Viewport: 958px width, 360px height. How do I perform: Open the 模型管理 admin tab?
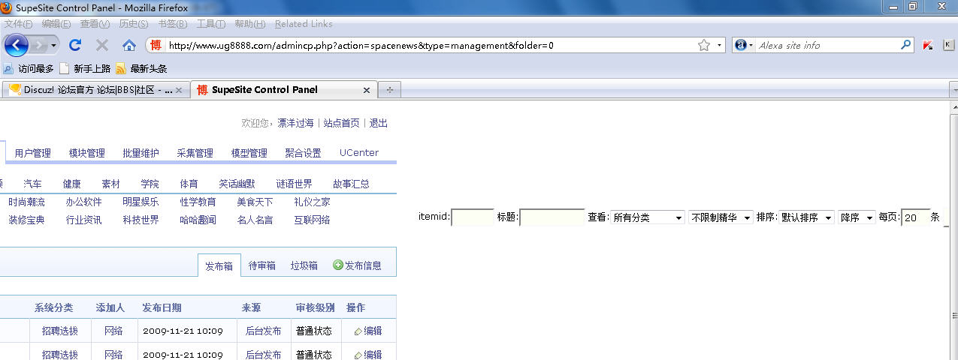point(249,153)
